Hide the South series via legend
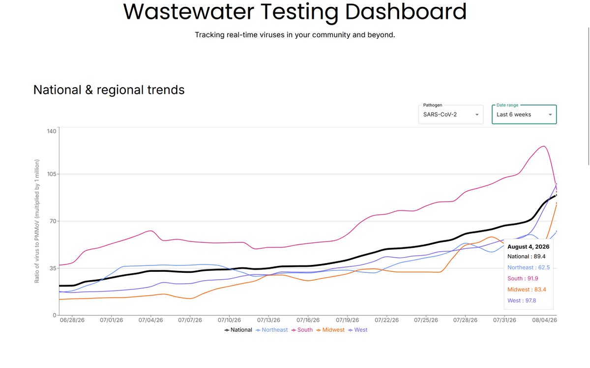 tap(302, 330)
